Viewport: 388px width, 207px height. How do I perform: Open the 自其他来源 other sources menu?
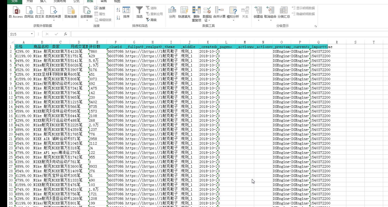[x=53, y=14]
